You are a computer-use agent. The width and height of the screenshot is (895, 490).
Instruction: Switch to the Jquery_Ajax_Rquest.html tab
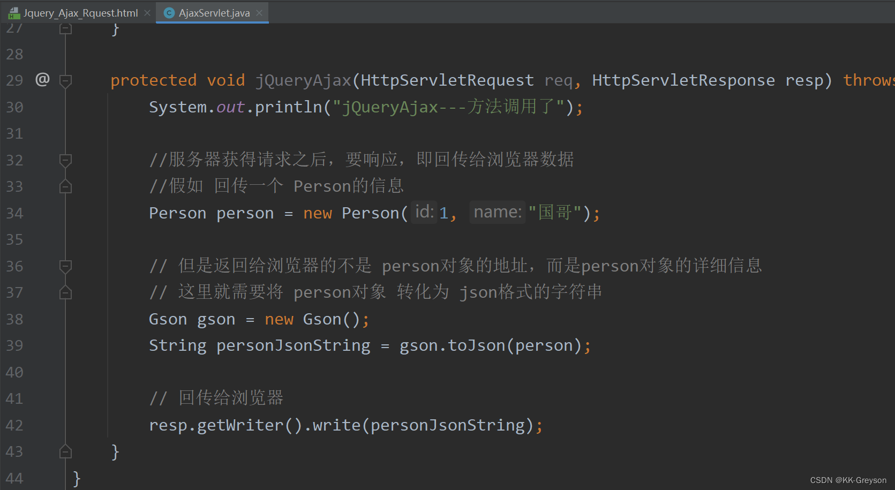tap(80, 13)
